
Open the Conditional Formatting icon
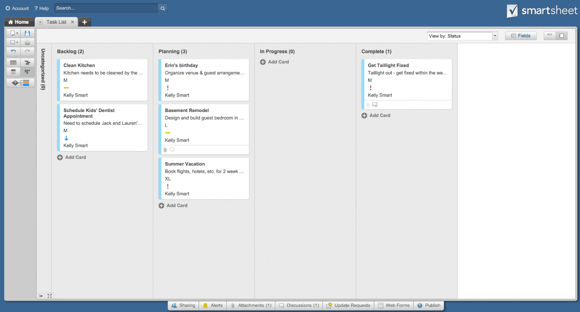pos(20,83)
